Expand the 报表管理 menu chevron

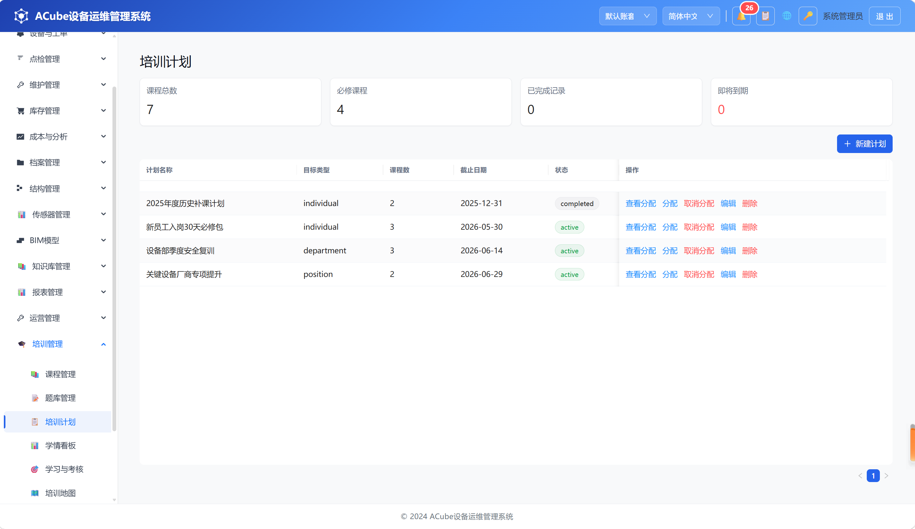[x=104, y=292]
